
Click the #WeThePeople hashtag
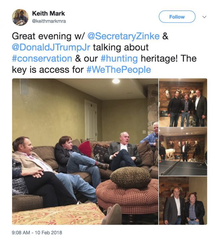click(120, 70)
